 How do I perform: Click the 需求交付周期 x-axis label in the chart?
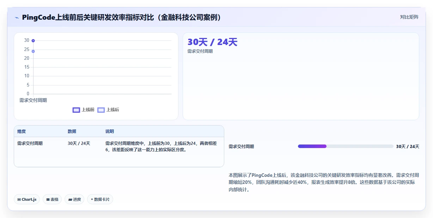[33, 100]
